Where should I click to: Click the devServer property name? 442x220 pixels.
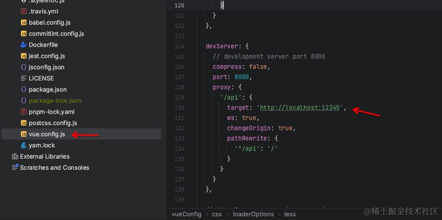222,46
